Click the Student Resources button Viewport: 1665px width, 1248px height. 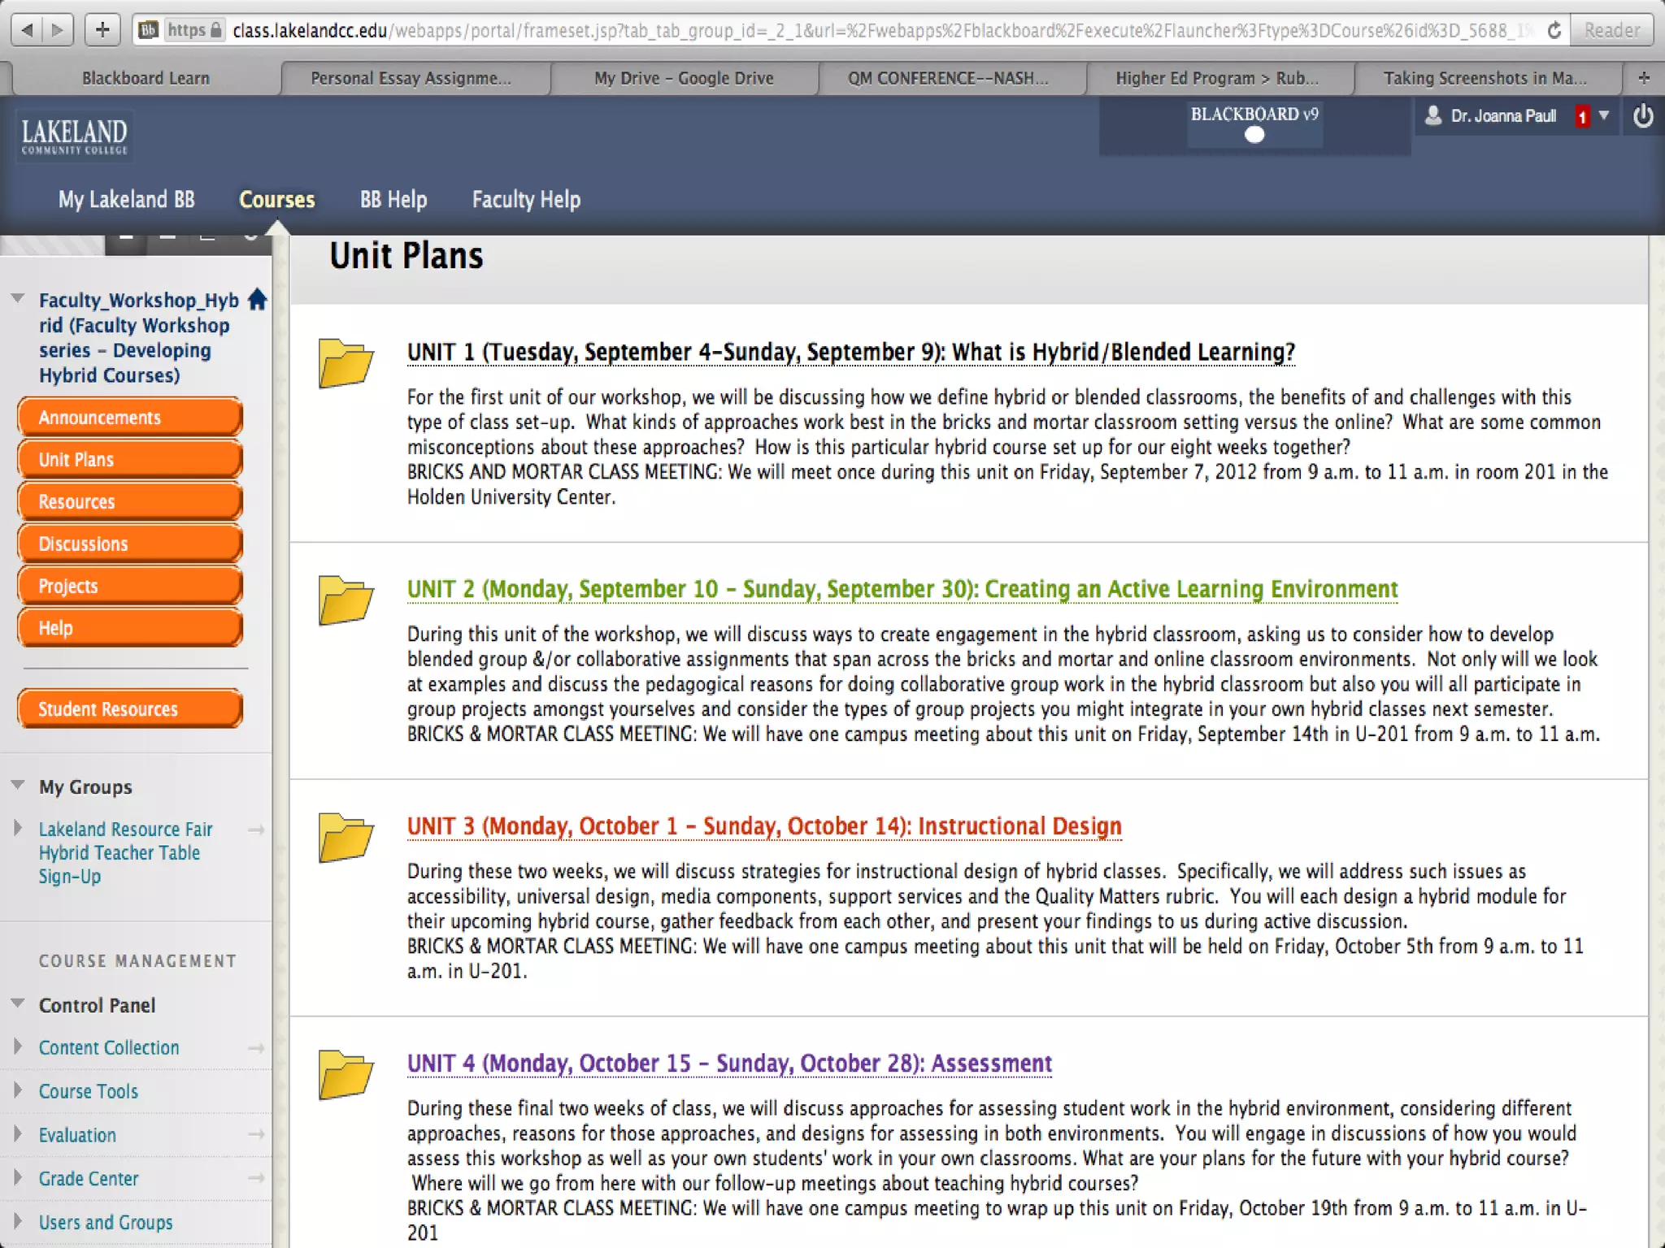pyautogui.click(x=130, y=708)
